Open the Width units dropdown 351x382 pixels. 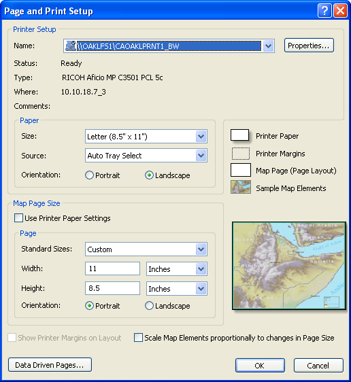pyautogui.click(x=201, y=269)
